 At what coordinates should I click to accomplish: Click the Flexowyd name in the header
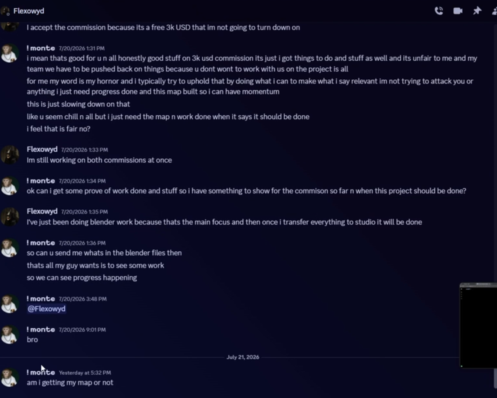coord(29,11)
